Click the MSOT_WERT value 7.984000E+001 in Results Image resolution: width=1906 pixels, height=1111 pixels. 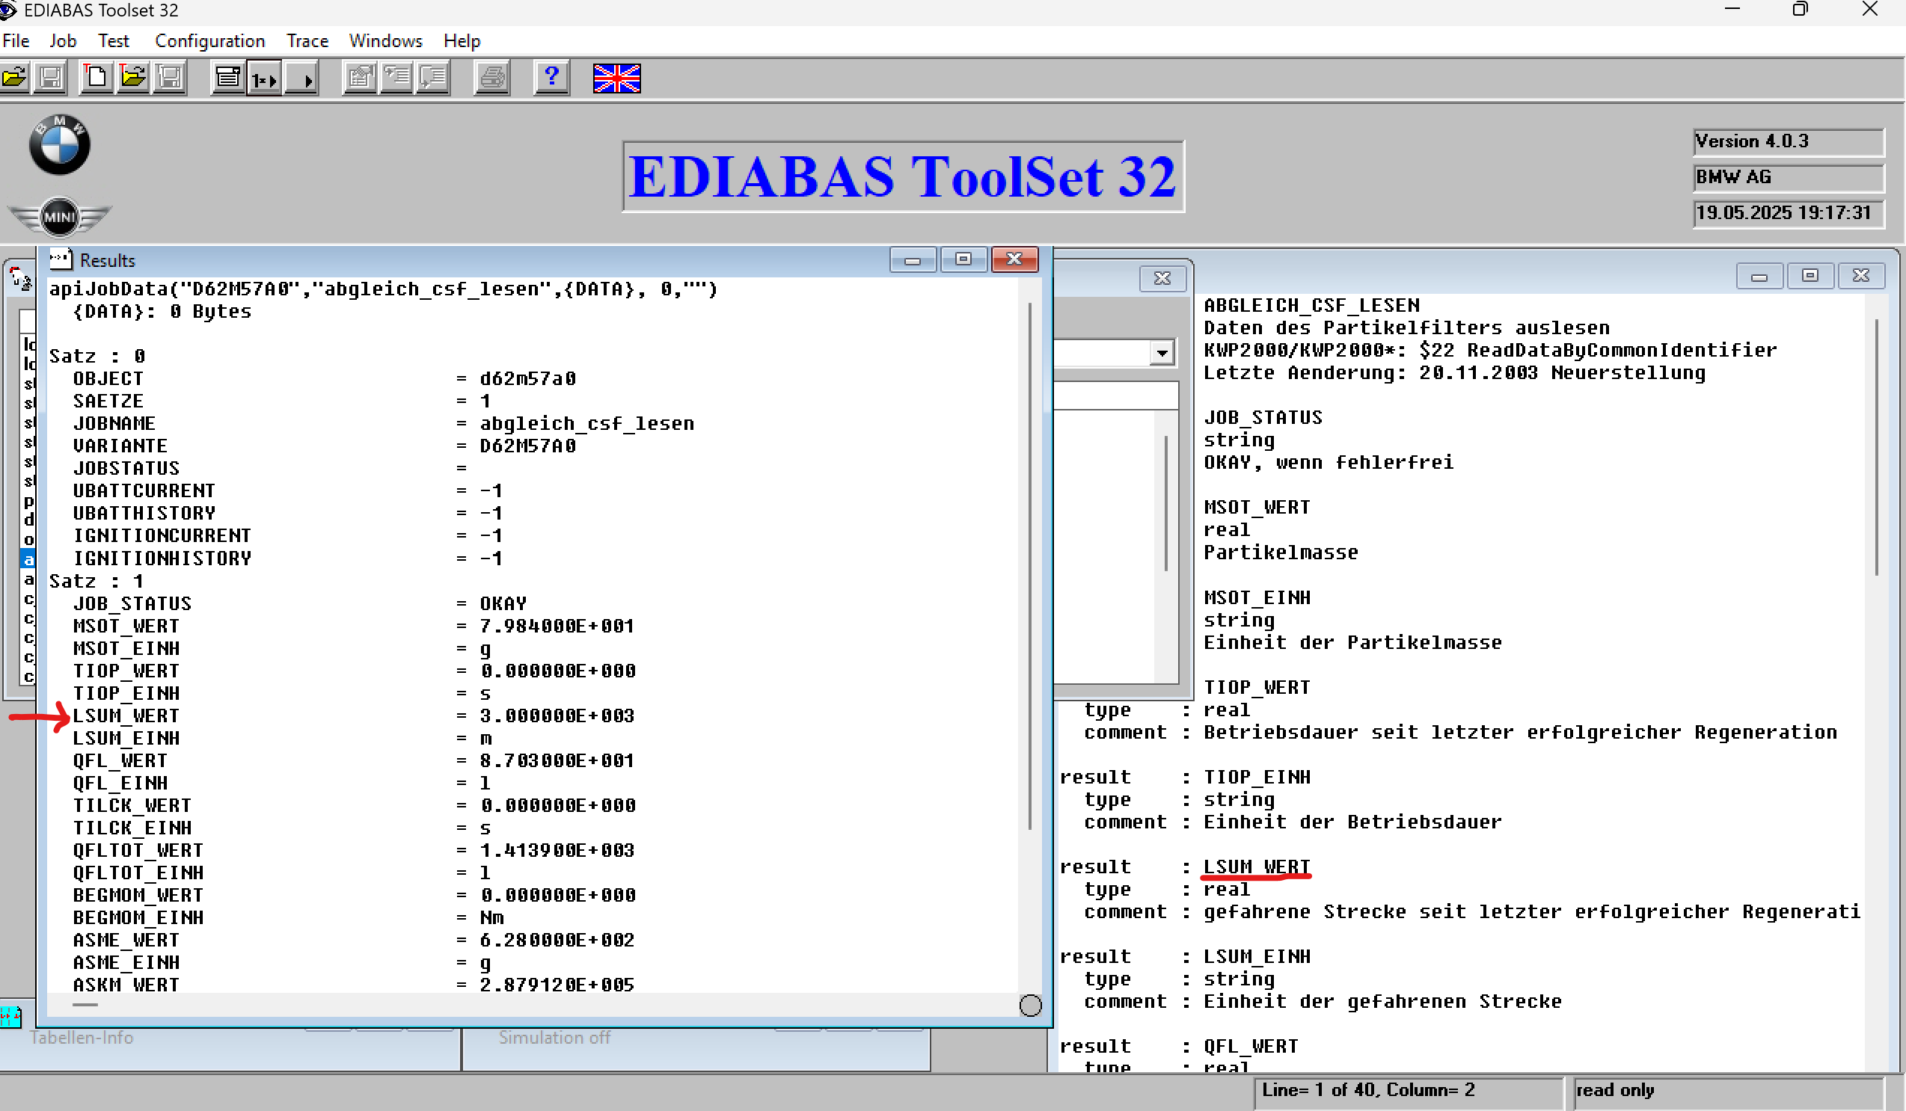[557, 626]
